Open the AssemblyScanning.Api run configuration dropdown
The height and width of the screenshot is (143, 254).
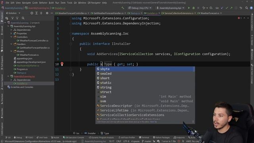click(170, 8)
